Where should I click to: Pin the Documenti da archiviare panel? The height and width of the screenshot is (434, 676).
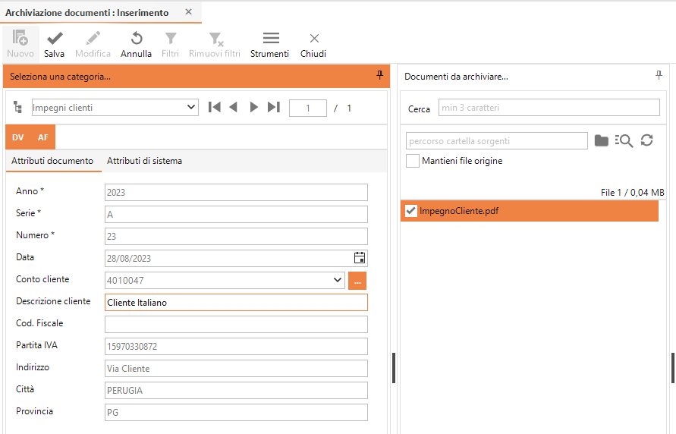tap(659, 75)
